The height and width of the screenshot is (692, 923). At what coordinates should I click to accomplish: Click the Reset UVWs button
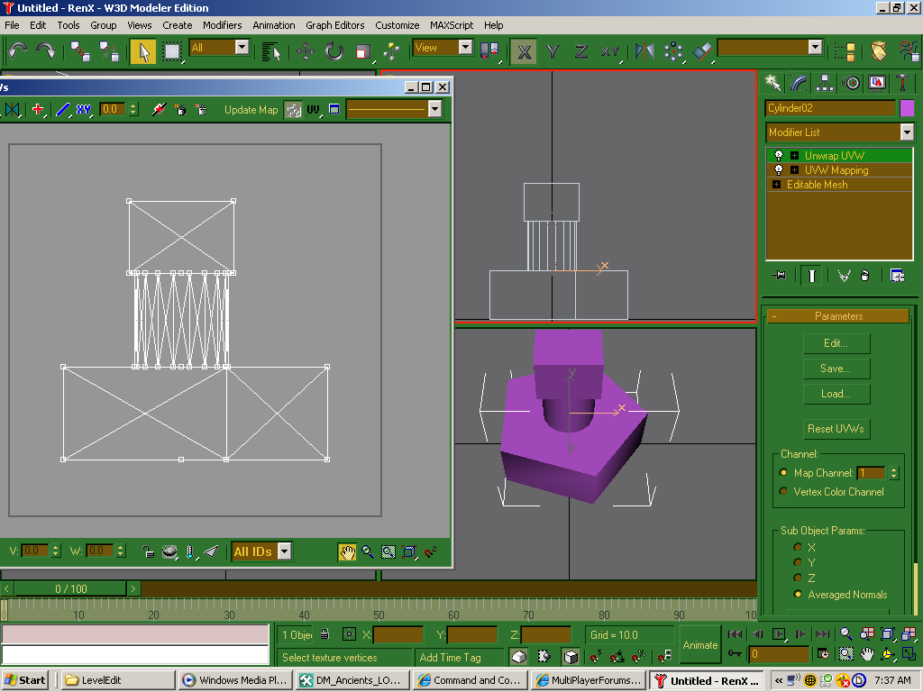point(836,429)
